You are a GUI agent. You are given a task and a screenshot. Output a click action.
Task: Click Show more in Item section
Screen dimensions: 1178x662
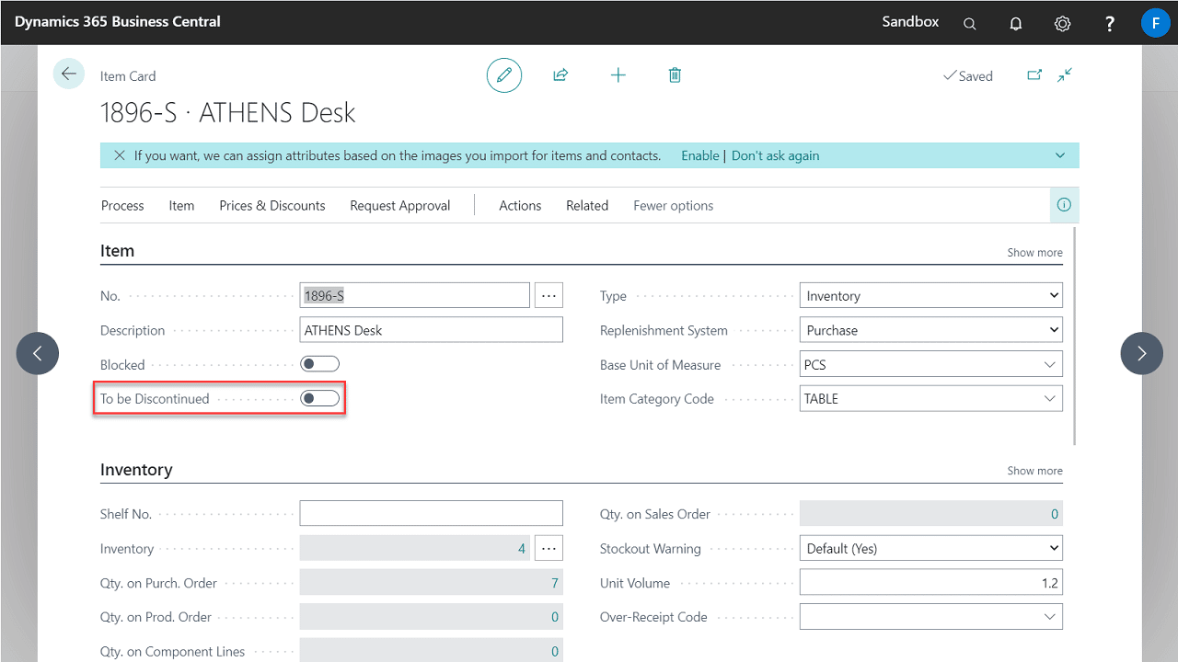1034,252
